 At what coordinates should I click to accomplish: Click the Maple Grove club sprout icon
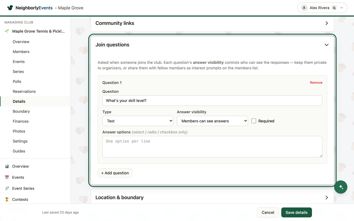tap(7, 31)
